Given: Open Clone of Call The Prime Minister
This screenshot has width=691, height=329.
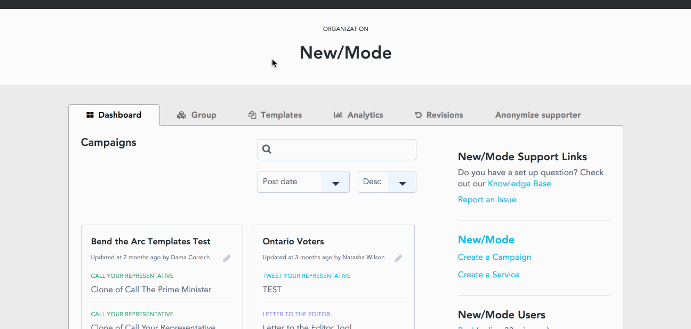Looking at the screenshot, I should pos(151,290).
